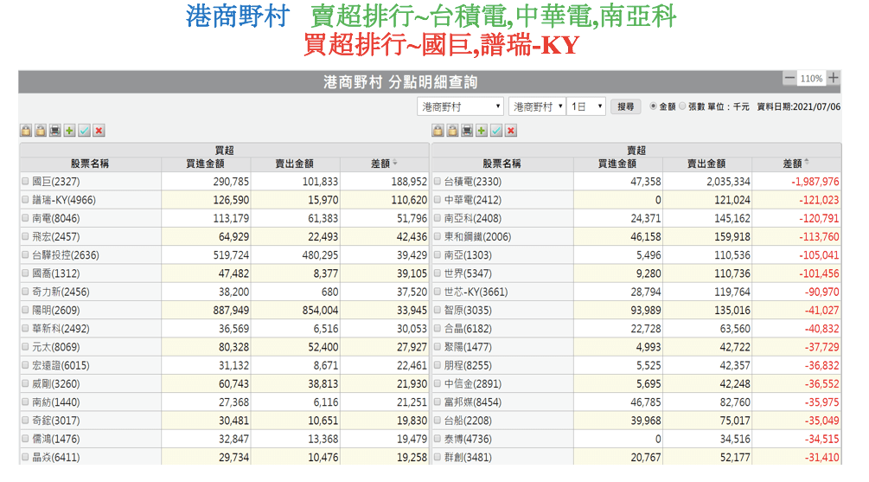Zoom out with the minus magnifier button
This screenshot has height=482, width=869.
[789, 79]
